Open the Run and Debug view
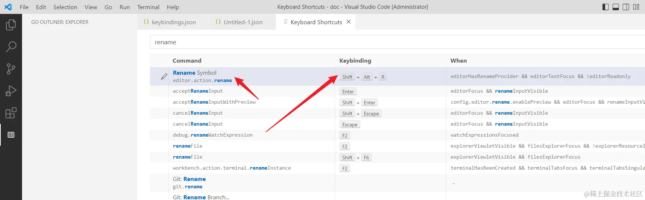The image size is (645, 200). point(11,91)
